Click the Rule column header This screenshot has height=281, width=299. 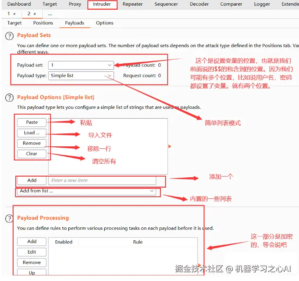pos(138,242)
